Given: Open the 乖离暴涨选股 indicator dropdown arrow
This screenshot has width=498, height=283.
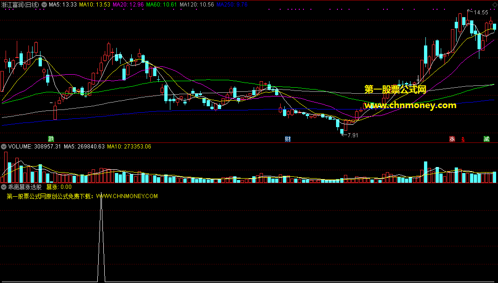Looking at the screenshot, I should pos(4,187).
